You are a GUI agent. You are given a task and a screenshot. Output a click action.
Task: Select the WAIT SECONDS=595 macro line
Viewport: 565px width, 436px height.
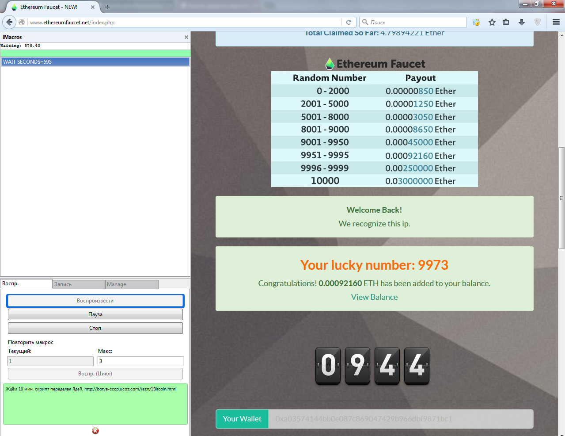95,62
